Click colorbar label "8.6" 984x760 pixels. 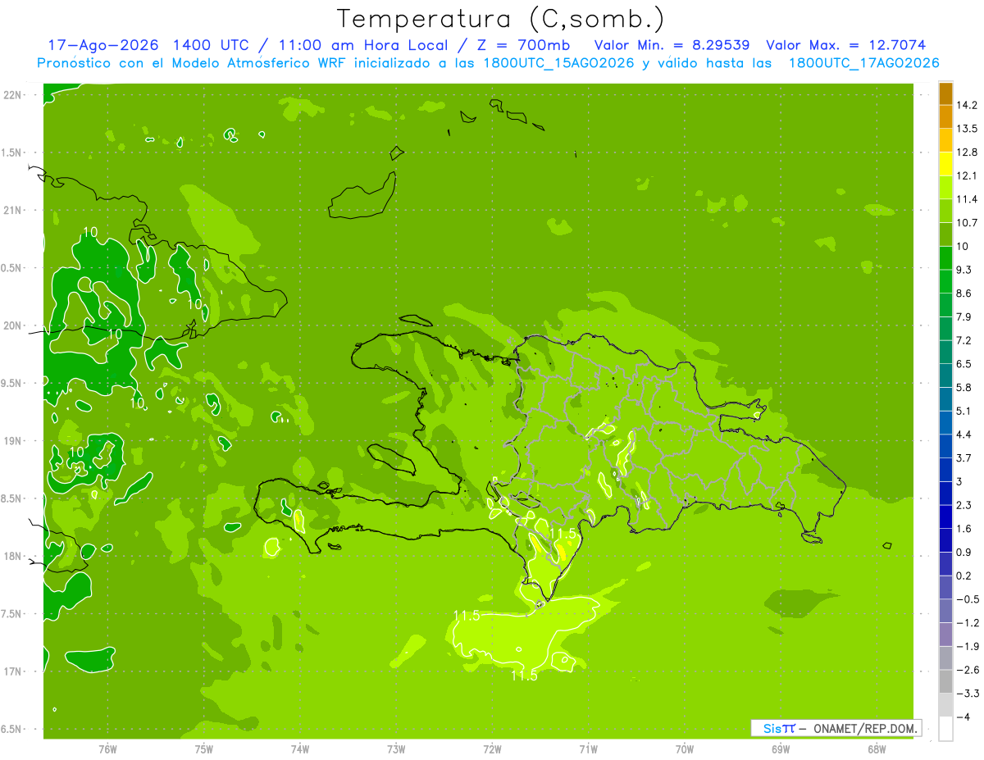pos(964,294)
